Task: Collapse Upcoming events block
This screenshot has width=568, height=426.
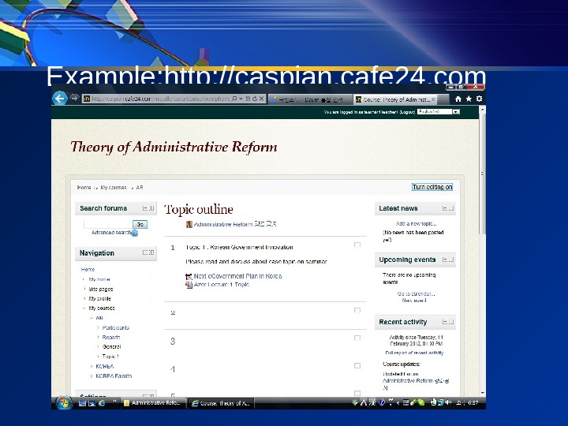Action: coord(445,260)
